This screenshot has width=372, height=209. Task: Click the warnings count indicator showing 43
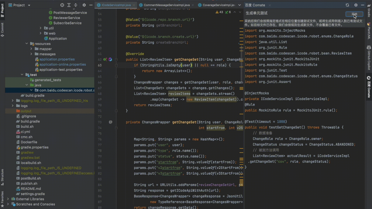pos(219,12)
